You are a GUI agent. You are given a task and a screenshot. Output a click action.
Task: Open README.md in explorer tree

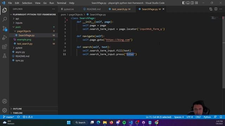33,56
